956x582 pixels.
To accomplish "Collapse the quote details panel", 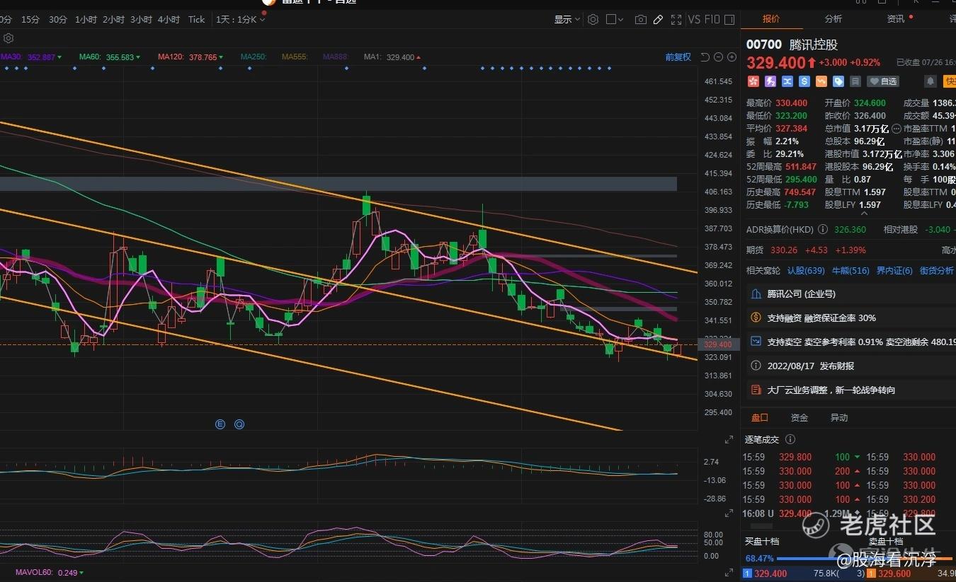I will tap(863, 212).
